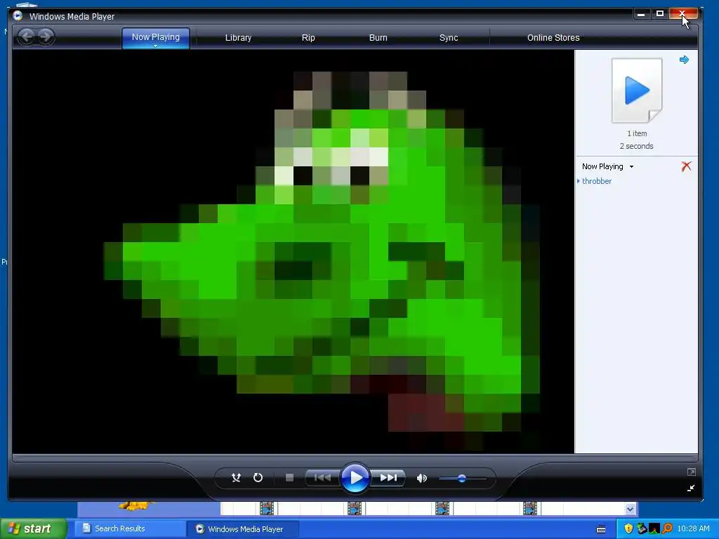
Task: Start playback with the Play button
Action: click(355, 477)
